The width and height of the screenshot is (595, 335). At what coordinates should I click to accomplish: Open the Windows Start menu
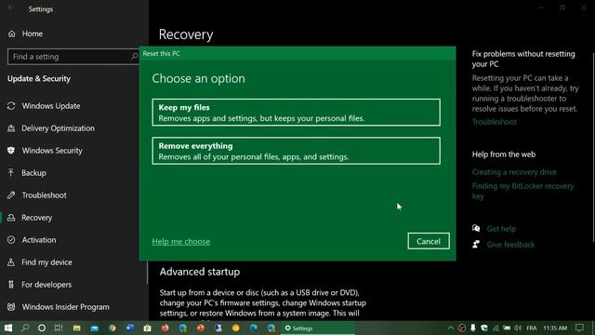(8, 328)
